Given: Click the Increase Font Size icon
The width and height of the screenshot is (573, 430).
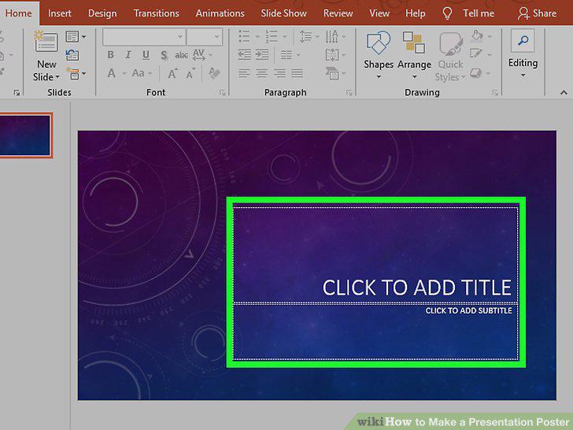Looking at the screenshot, I should 172,73.
